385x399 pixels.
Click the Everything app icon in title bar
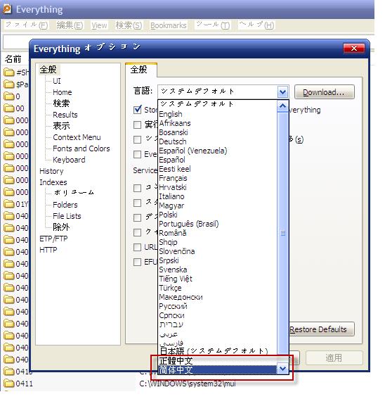(7, 9)
